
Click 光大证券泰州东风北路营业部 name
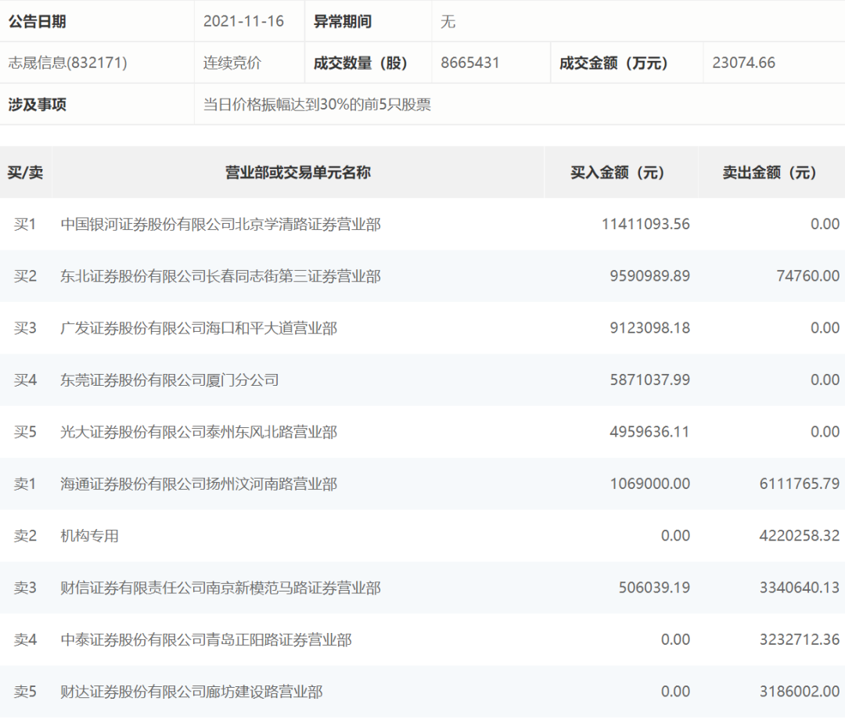click(199, 432)
